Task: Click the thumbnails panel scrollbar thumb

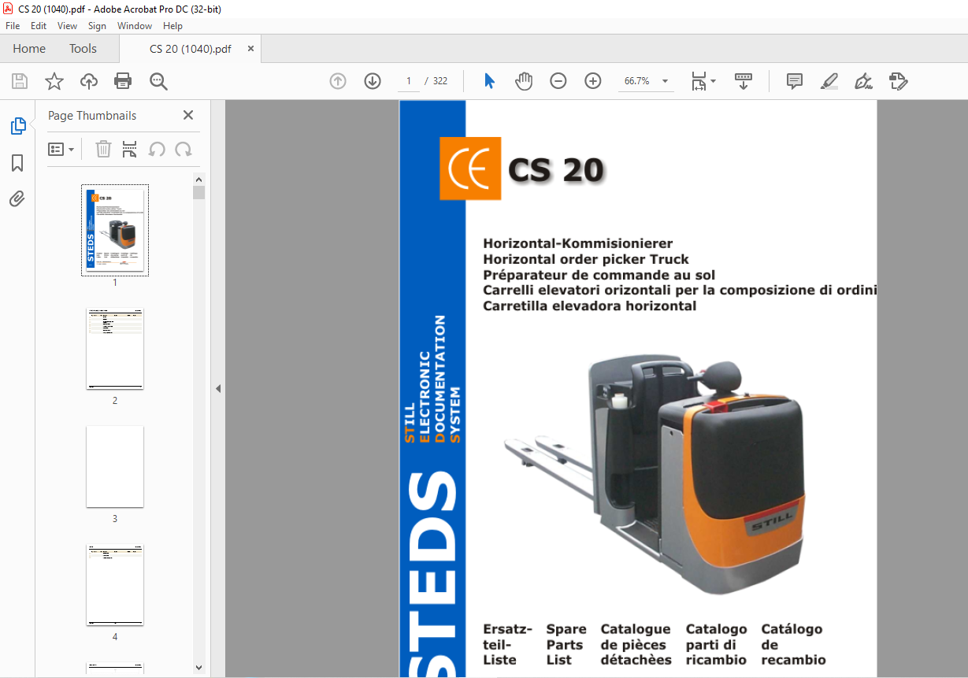Action: point(198,193)
